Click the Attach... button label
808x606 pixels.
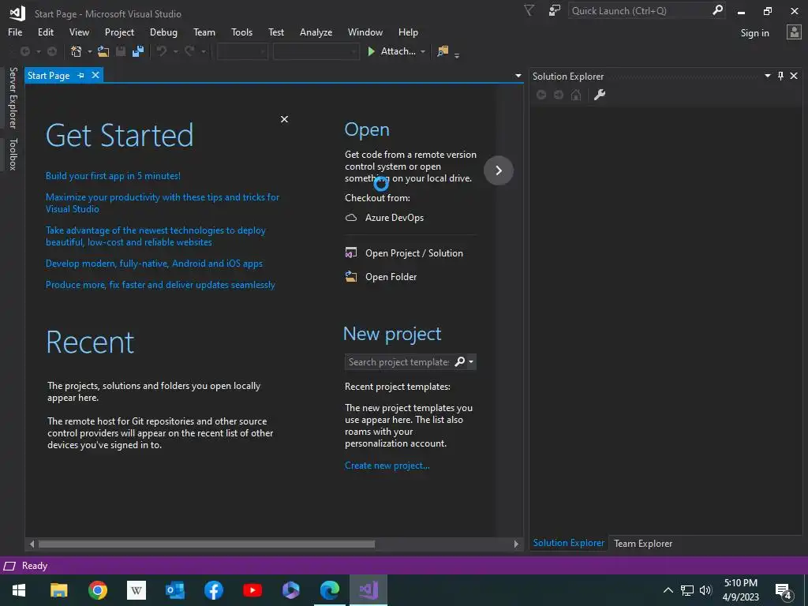[398, 51]
